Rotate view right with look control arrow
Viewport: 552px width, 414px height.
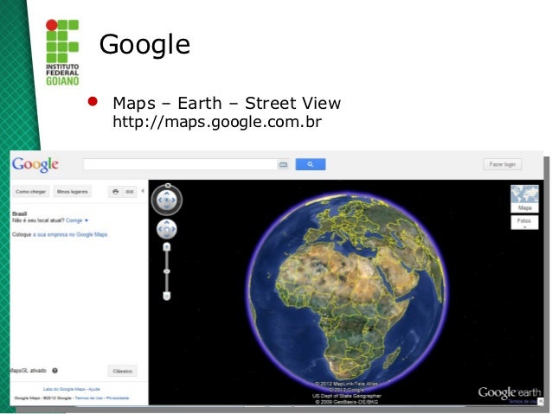[174, 201]
